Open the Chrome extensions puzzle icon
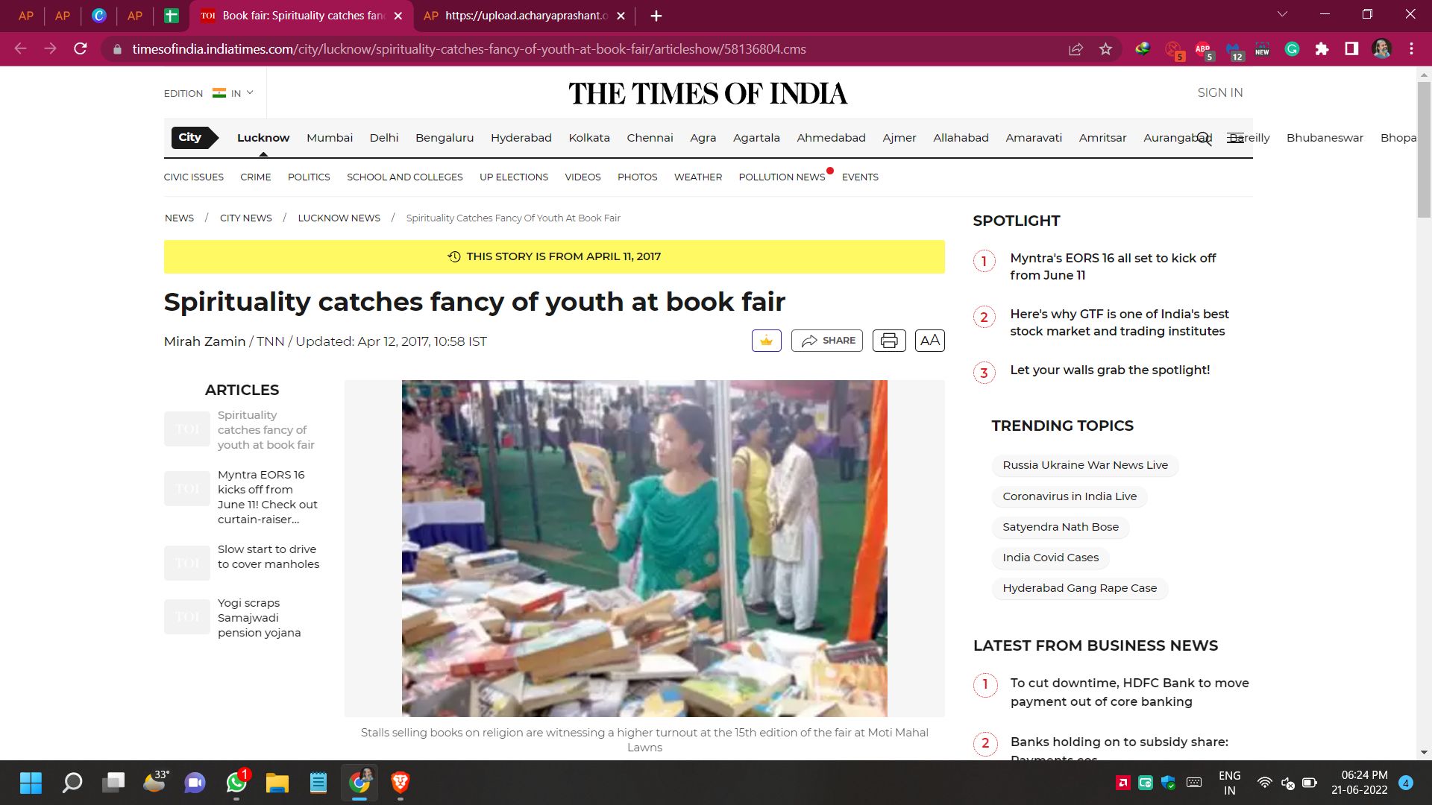Image resolution: width=1432 pixels, height=805 pixels. (x=1322, y=49)
